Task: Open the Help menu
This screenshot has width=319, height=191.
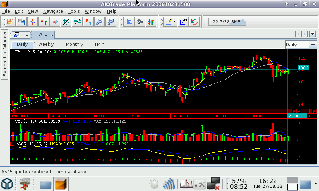Action: click(112, 11)
